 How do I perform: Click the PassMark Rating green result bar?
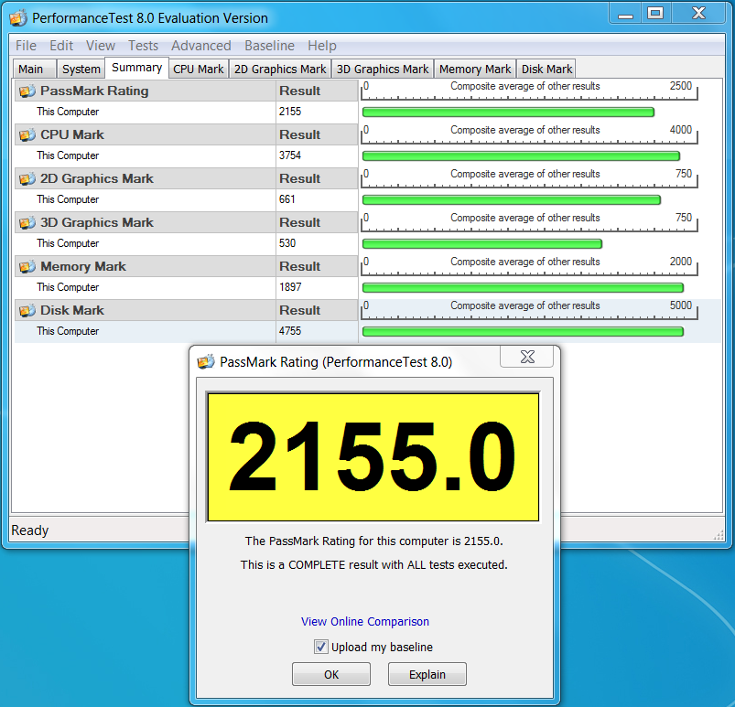click(508, 112)
